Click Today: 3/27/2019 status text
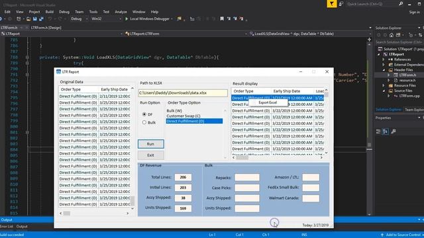 [x=315, y=225]
